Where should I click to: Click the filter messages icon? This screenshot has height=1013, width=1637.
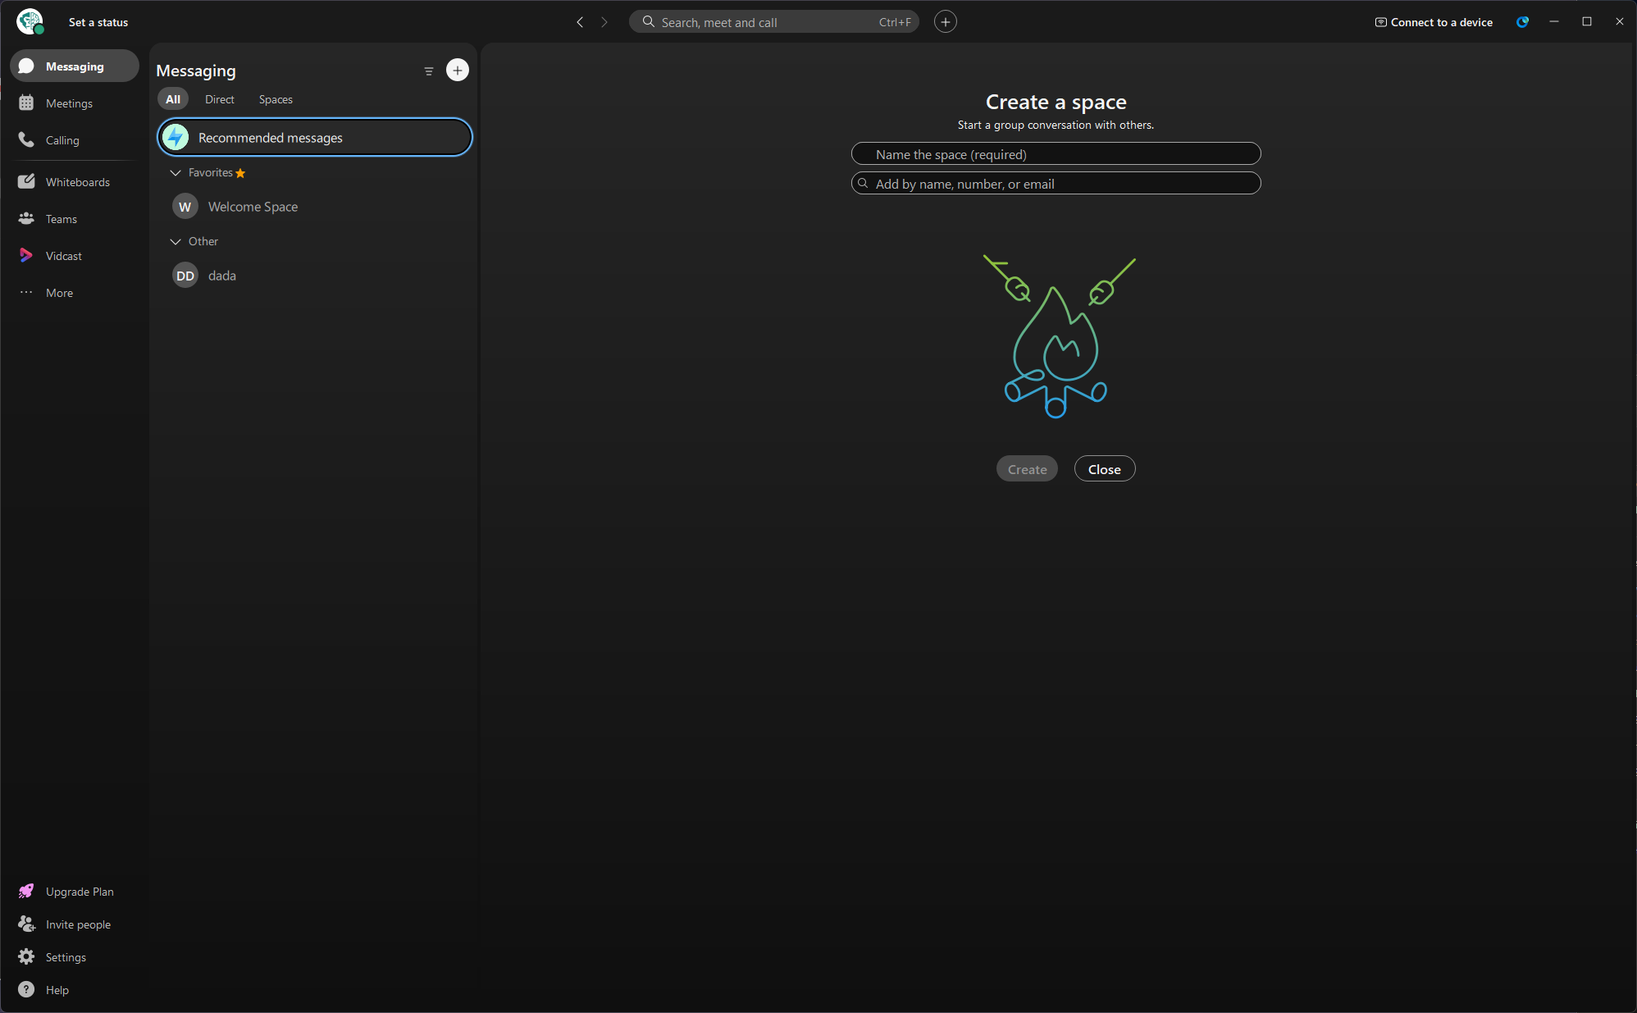[x=428, y=71]
